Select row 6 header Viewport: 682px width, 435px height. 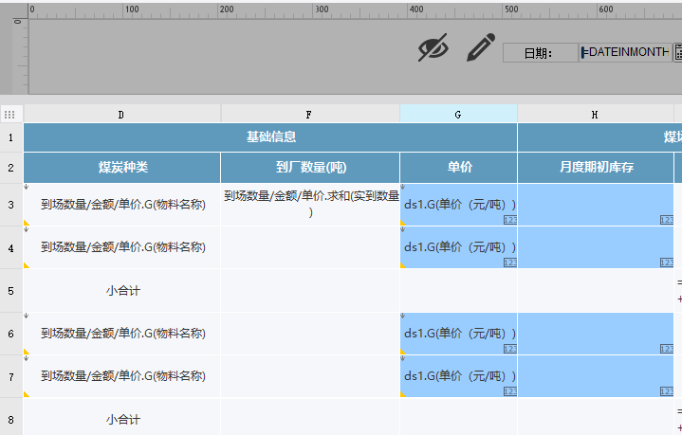[x=11, y=334]
